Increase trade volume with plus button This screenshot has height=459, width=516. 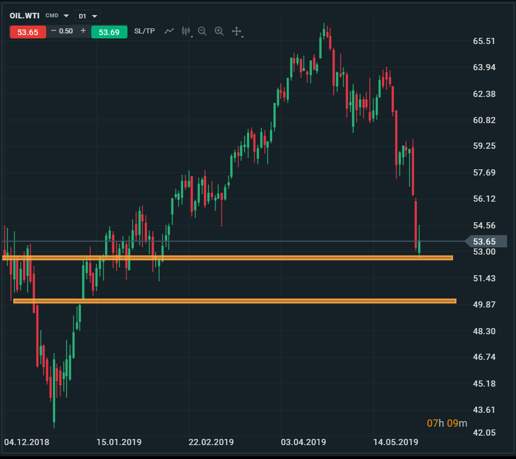(83, 31)
